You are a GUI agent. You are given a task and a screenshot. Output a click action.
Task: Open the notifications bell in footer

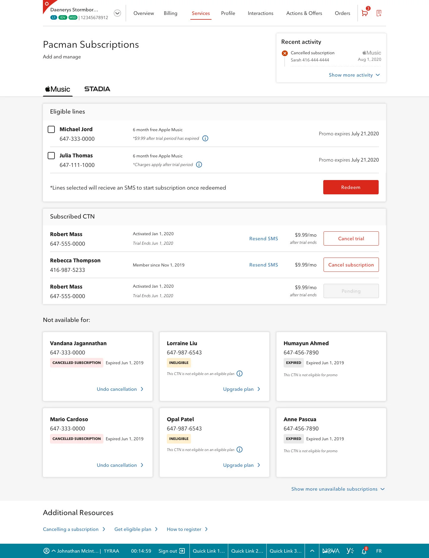tap(364, 551)
